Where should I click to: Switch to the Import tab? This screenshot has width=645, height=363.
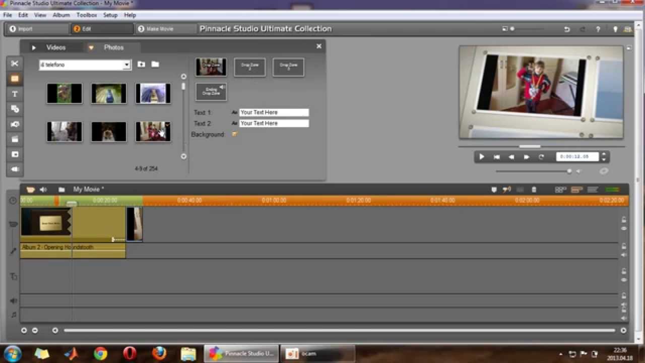[36, 29]
